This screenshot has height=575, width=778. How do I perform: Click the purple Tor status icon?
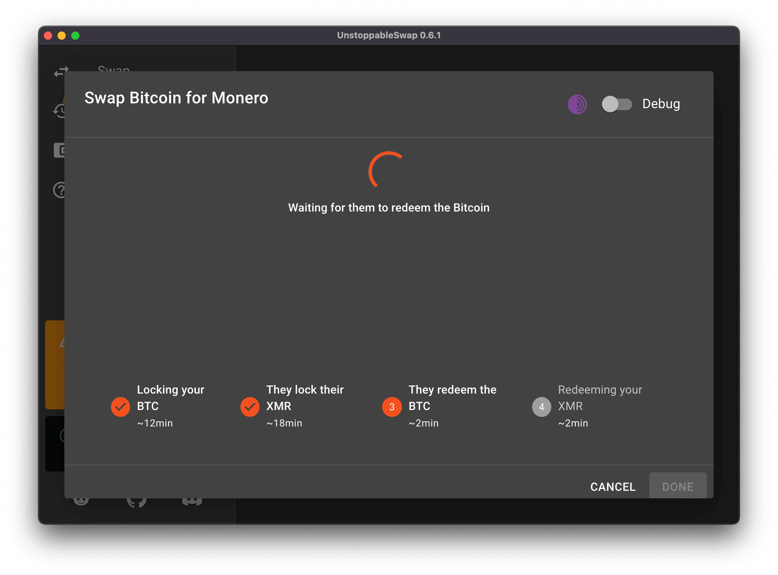(x=577, y=104)
